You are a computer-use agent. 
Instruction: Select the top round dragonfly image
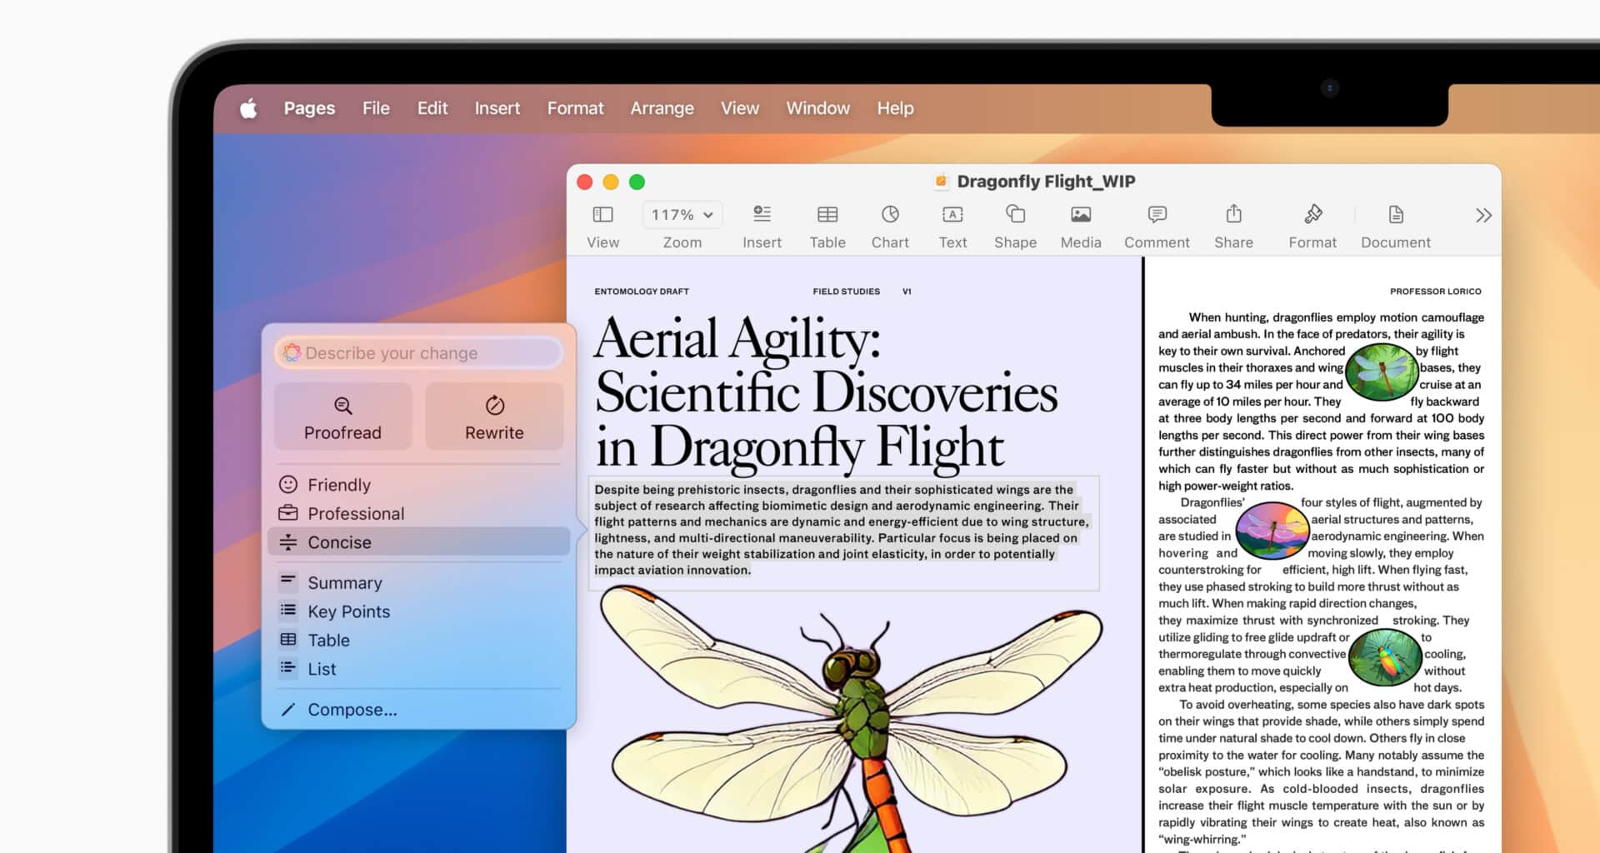click(1382, 372)
